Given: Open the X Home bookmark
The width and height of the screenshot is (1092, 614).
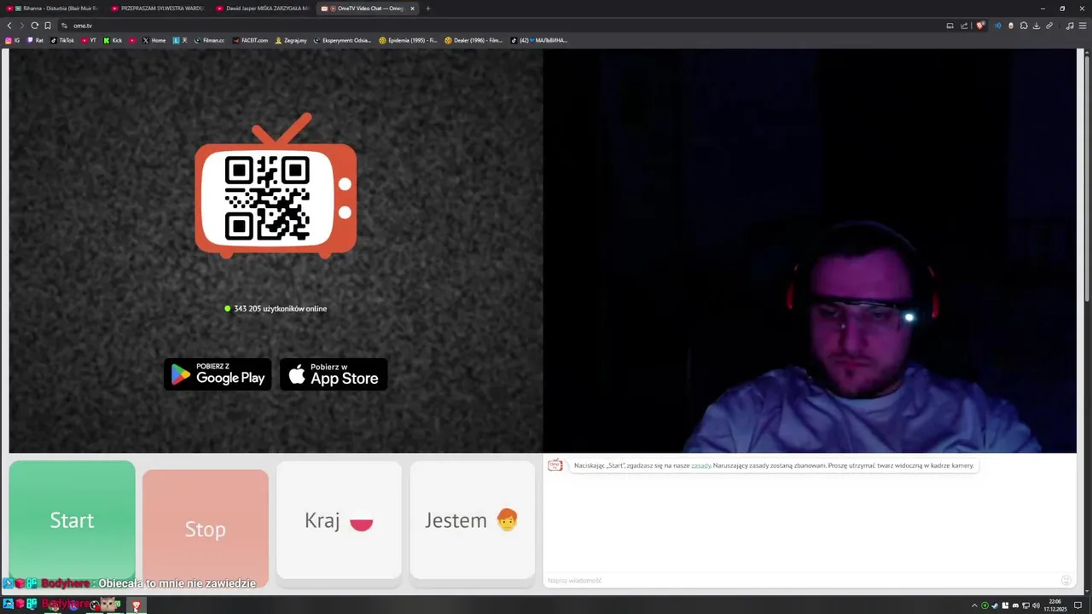Looking at the screenshot, I should (x=154, y=40).
